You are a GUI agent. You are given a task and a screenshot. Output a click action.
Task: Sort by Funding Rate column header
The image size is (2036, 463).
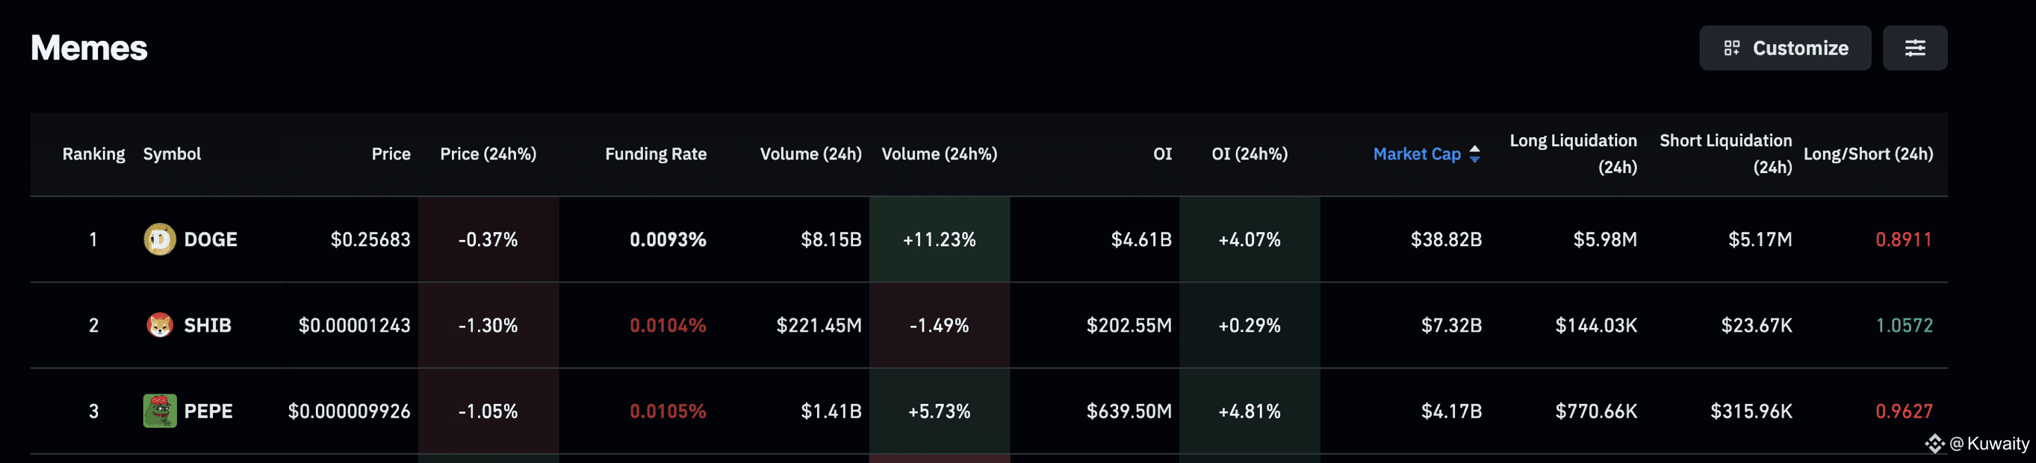tap(655, 154)
